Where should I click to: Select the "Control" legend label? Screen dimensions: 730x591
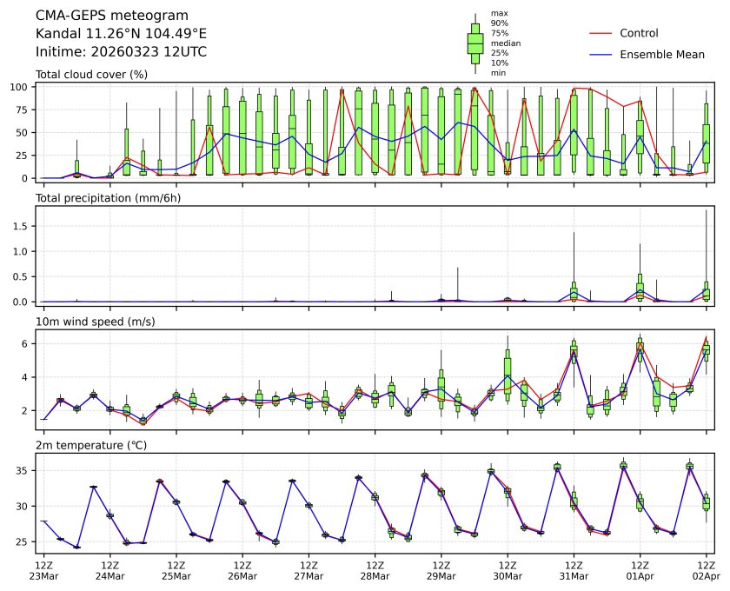coord(639,33)
